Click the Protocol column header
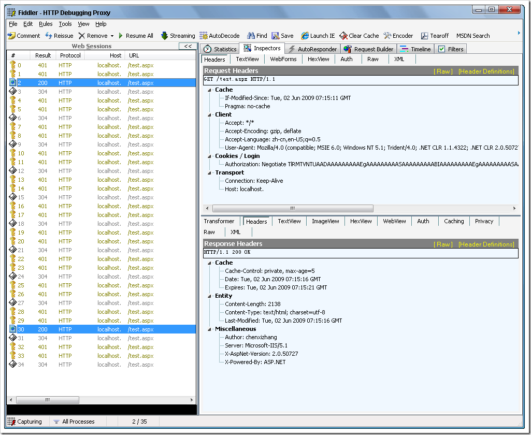This screenshot has height=435, width=531. click(x=70, y=55)
